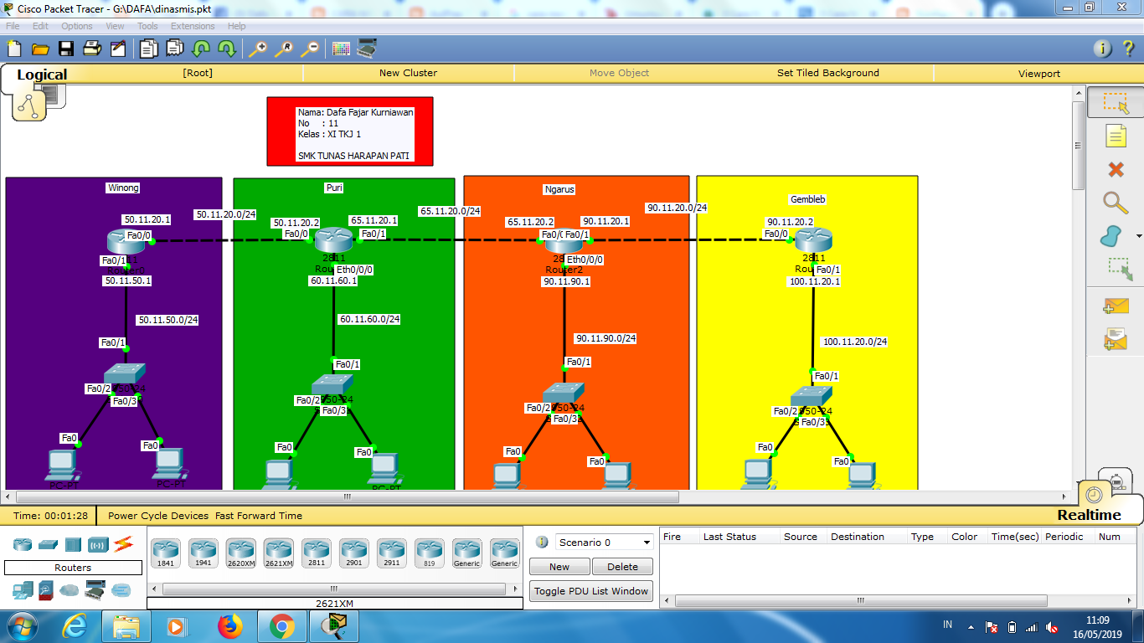Viewport: 1144px width, 643px height.
Task: Zoom in using the magnifier plus icon
Action: (x=259, y=48)
